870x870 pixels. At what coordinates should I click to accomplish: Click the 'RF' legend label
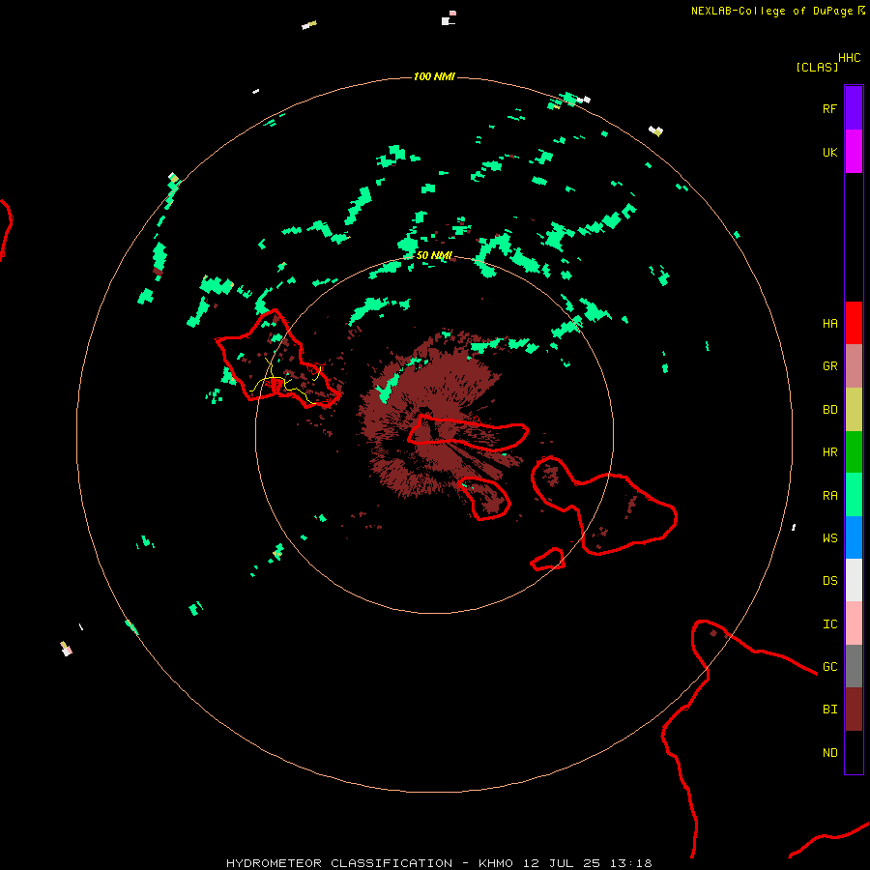829,108
